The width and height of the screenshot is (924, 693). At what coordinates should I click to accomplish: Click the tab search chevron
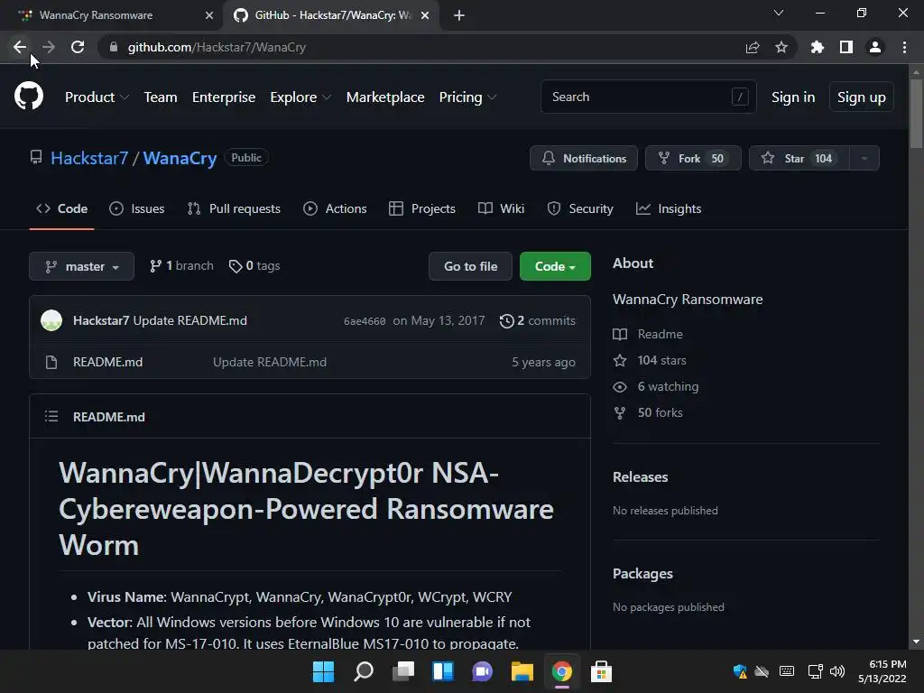click(x=779, y=13)
